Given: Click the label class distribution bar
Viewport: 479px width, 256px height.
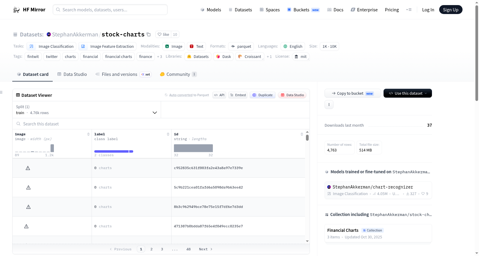Looking at the screenshot, I should [x=114, y=151].
